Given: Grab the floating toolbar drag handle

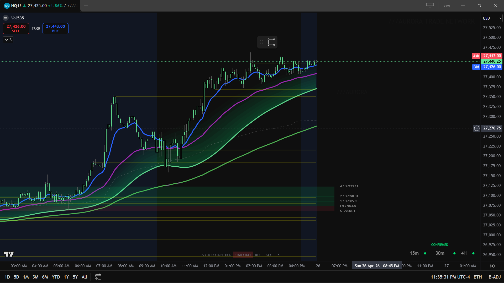Looking at the screenshot, I should coord(261,42).
